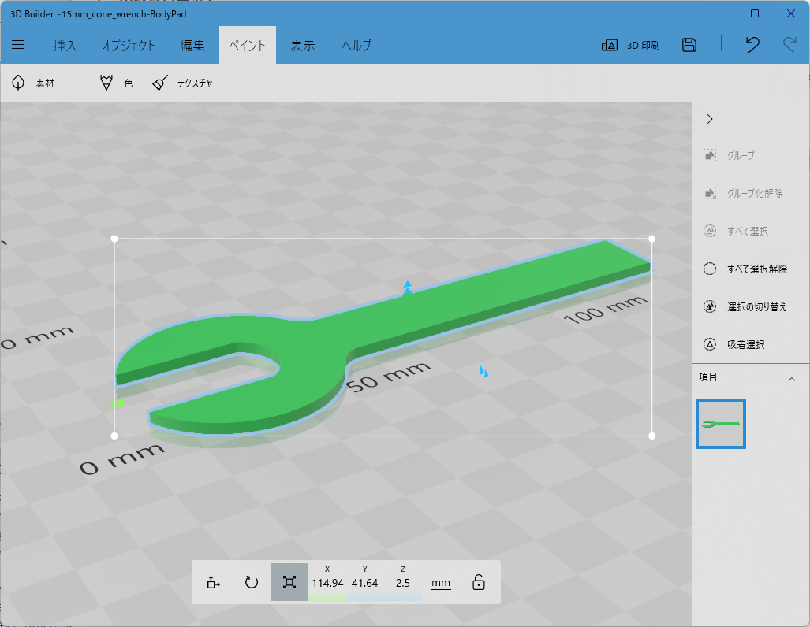This screenshot has width=810, height=627.
Task: Open the hamburger menu
Action: 18,45
